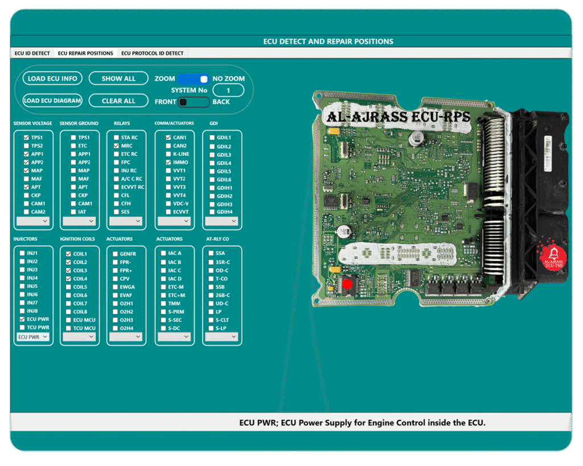Uncheck IMMO checkbox
This screenshot has width=583, height=466.
pos(169,162)
